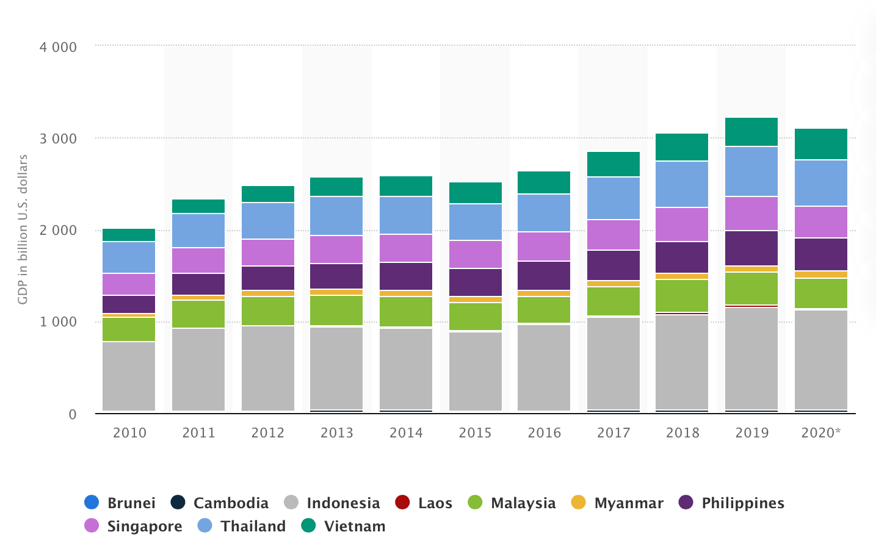Viewport: 876px width, 557px height.
Task: Click the Brunei legend label
Action: tap(131, 503)
